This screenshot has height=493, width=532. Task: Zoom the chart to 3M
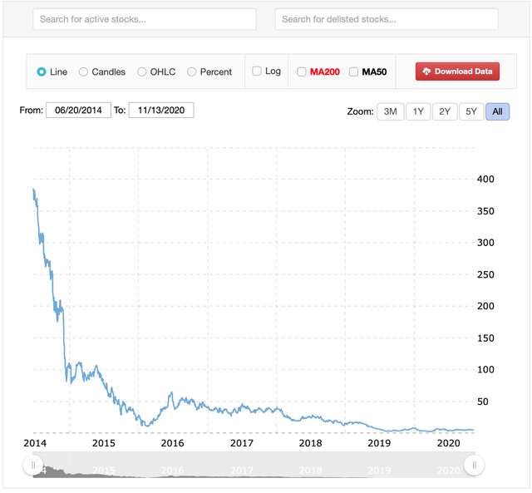(x=390, y=111)
